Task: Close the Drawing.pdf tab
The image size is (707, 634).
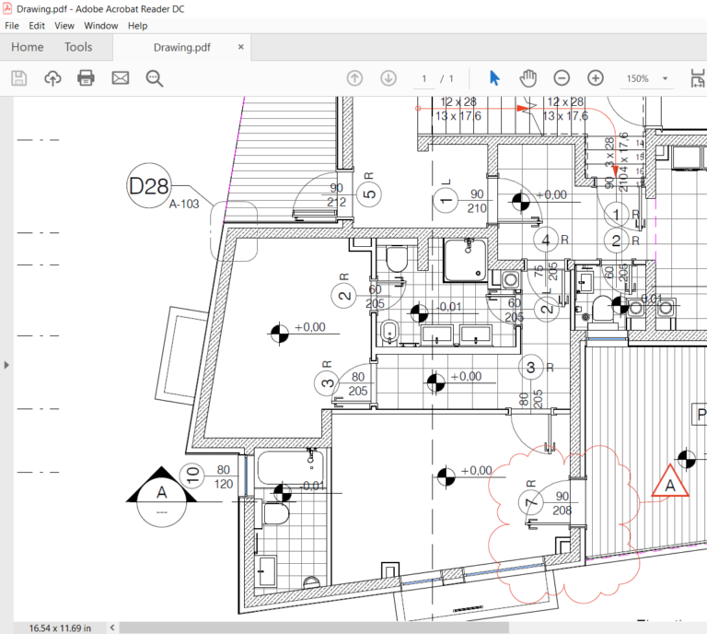Action: click(241, 47)
